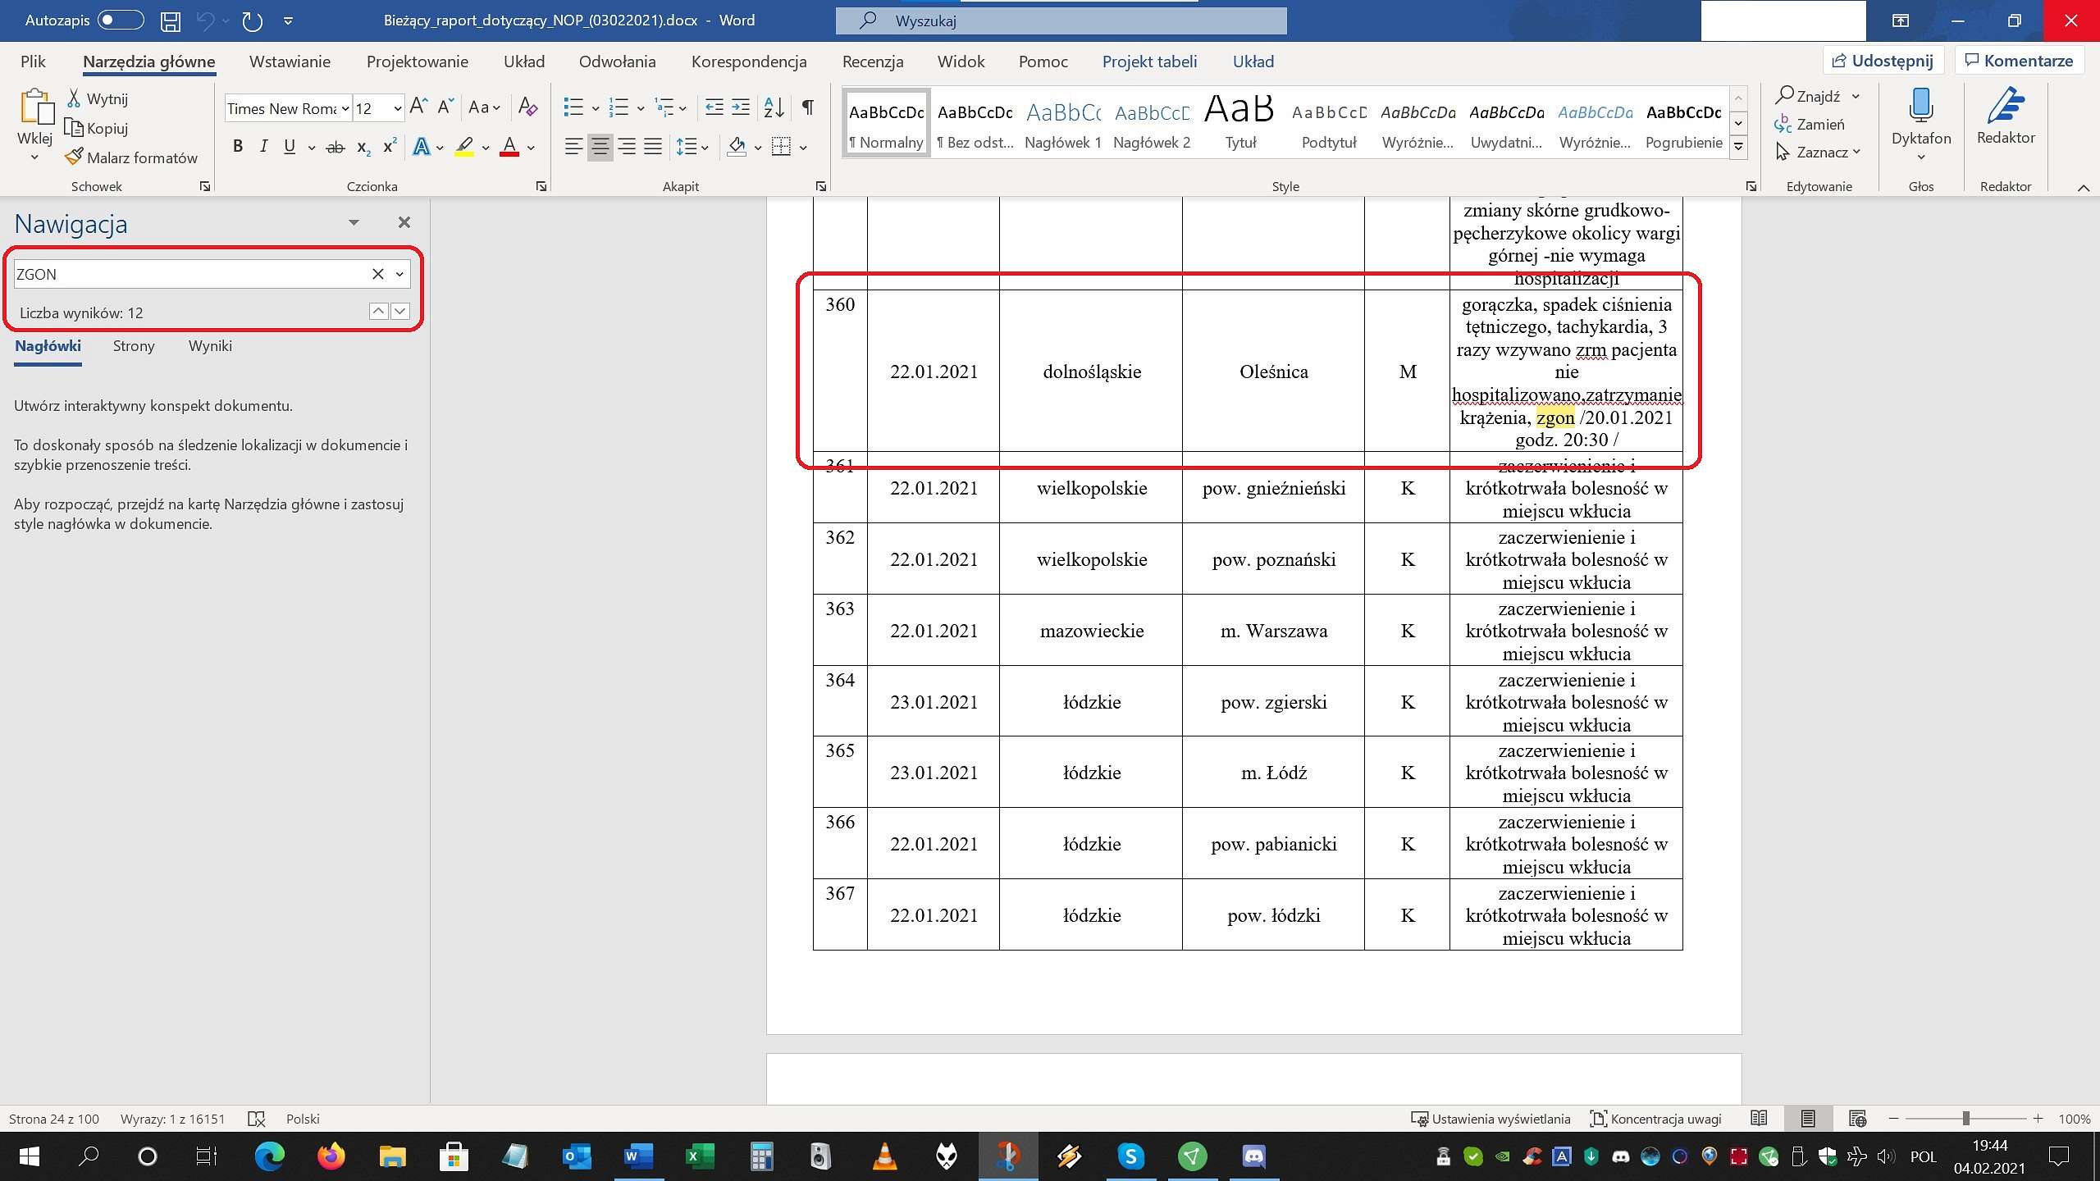Screen dimensions: 2100x1181
Task: Open the font name dropdown
Action: tap(345, 108)
